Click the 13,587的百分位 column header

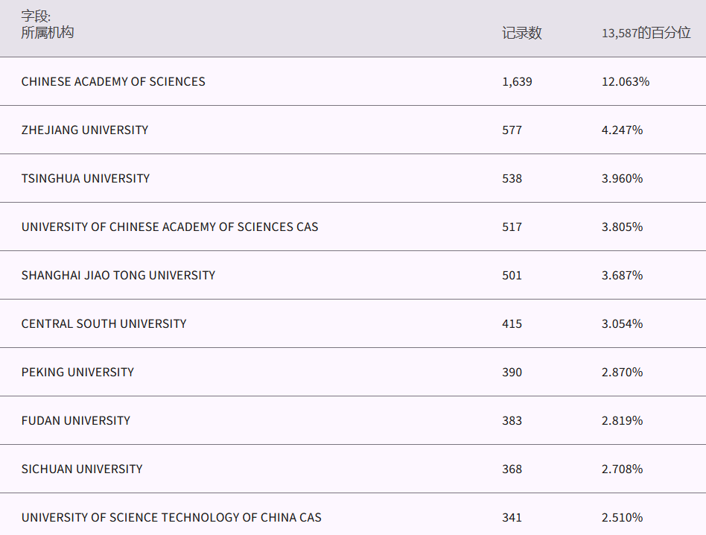point(646,33)
